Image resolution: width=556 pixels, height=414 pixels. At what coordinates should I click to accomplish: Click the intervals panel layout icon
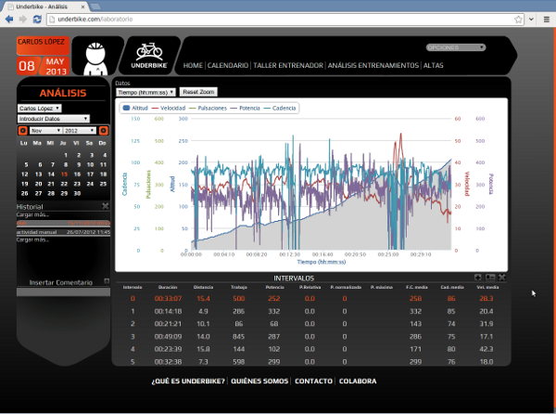click(490, 278)
